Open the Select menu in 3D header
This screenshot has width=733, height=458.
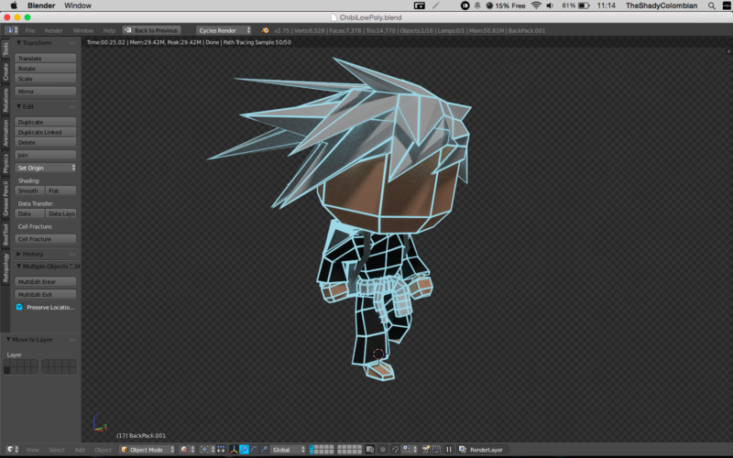pyautogui.click(x=57, y=450)
